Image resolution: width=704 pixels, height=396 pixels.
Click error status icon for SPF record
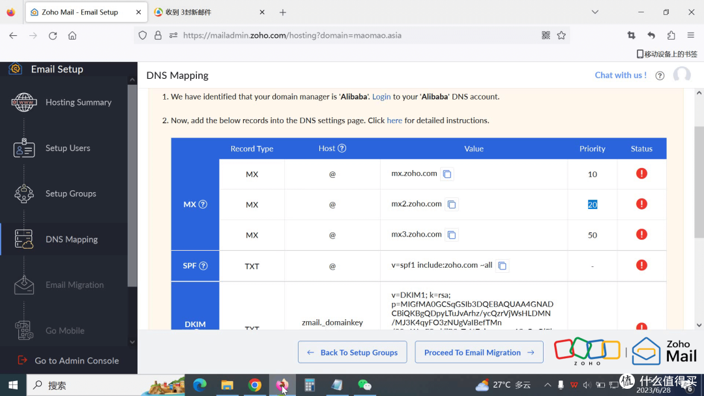click(x=641, y=265)
